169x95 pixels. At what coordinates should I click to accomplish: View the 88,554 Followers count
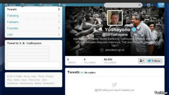point(110,61)
